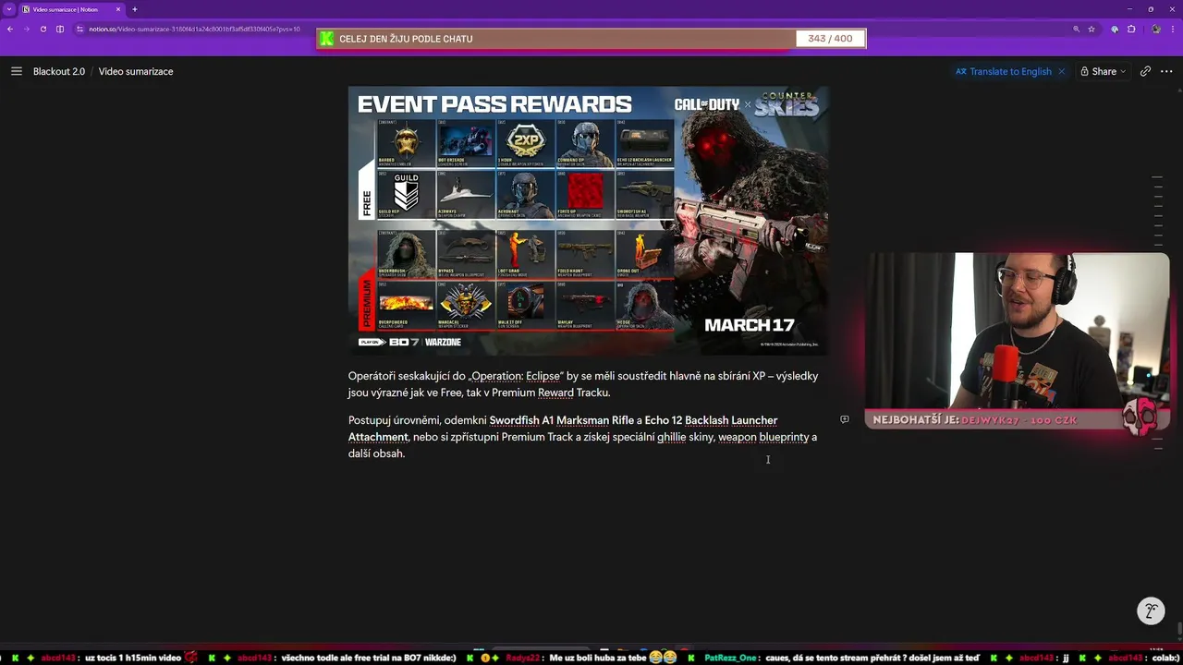Screen dimensions: 1183x665
Task: Click the NEJBOHATŠÍ JE donation label
Action: pos(916,420)
